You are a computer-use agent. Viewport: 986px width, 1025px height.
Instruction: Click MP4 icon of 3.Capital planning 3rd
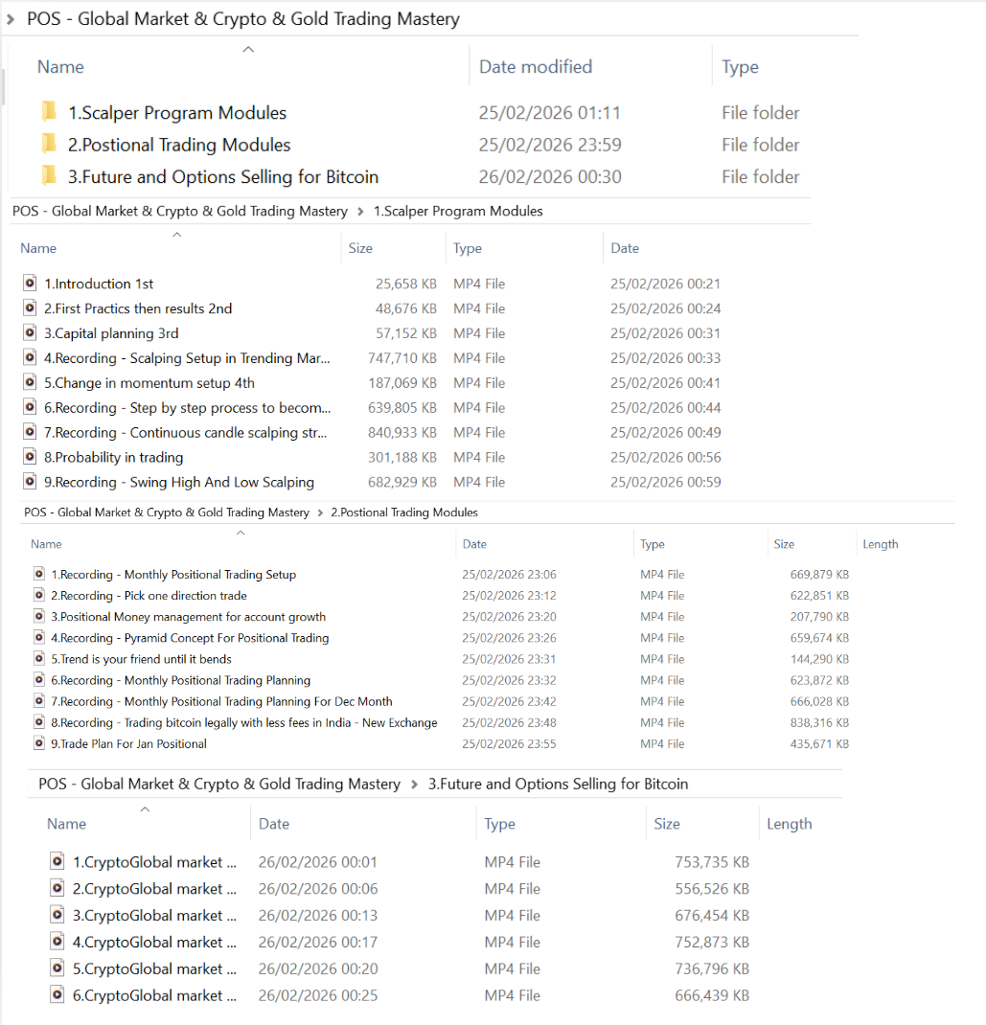(x=30, y=333)
